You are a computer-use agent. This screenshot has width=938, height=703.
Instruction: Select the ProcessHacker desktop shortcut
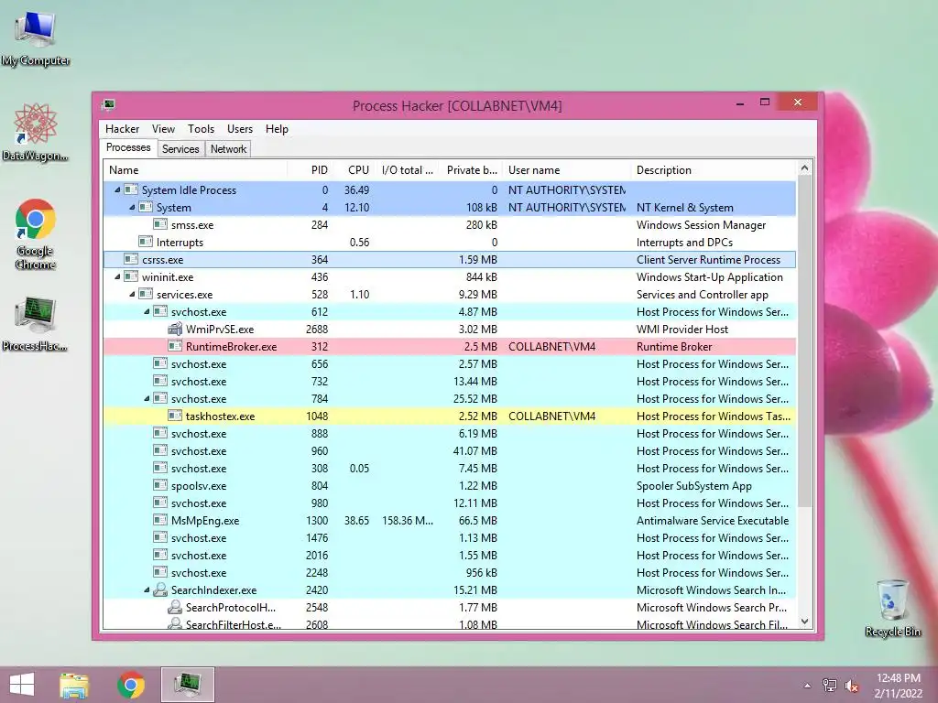point(36,324)
